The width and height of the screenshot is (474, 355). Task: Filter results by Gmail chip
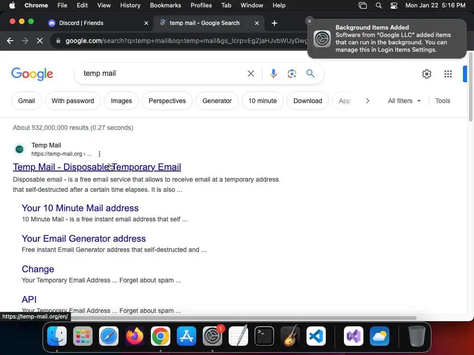[x=26, y=101]
